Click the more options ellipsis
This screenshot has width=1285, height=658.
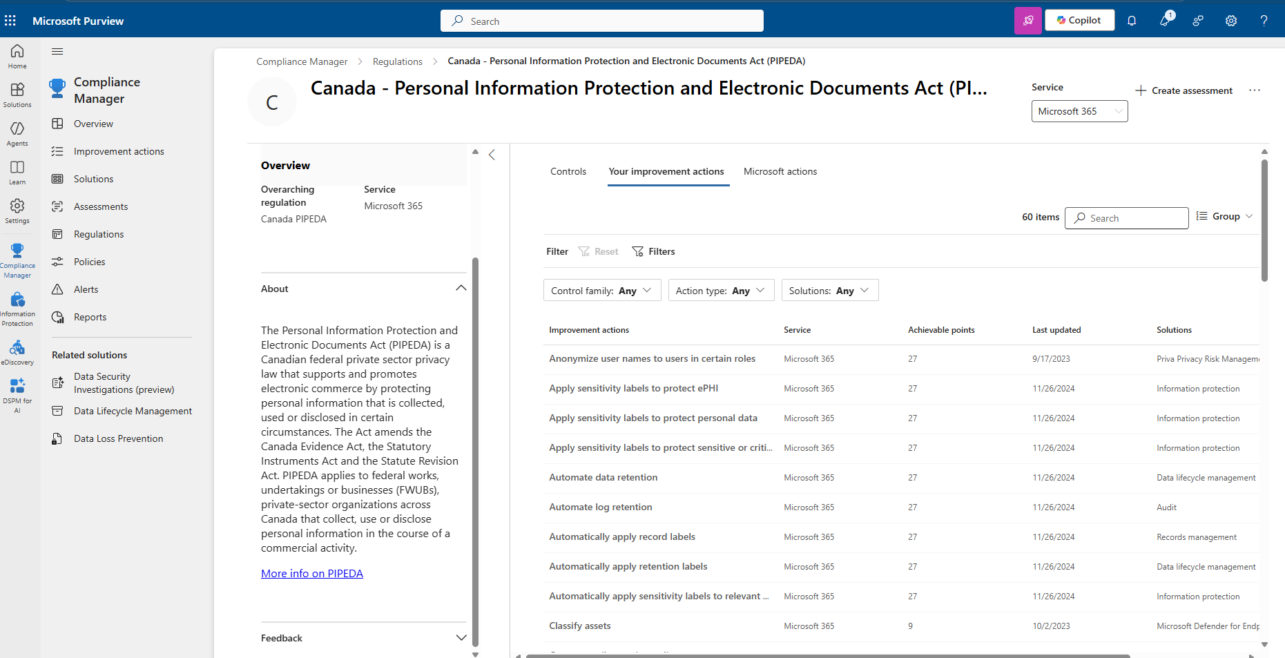[x=1255, y=90]
